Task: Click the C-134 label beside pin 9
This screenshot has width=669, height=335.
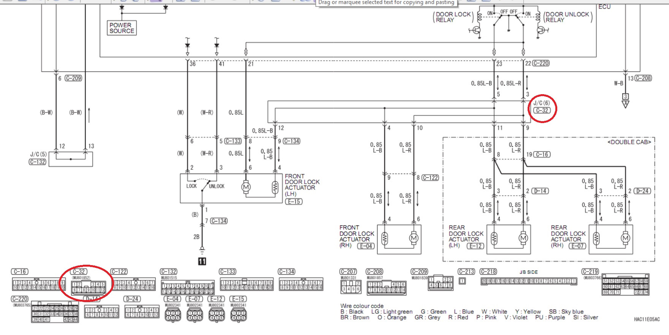Action: 292,141
